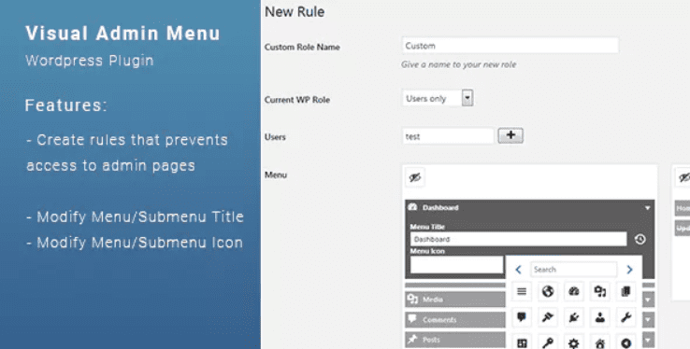The width and height of the screenshot is (690, 349).
Task: Choose the home icon in icon picker
Action: (x=600, y=342)
